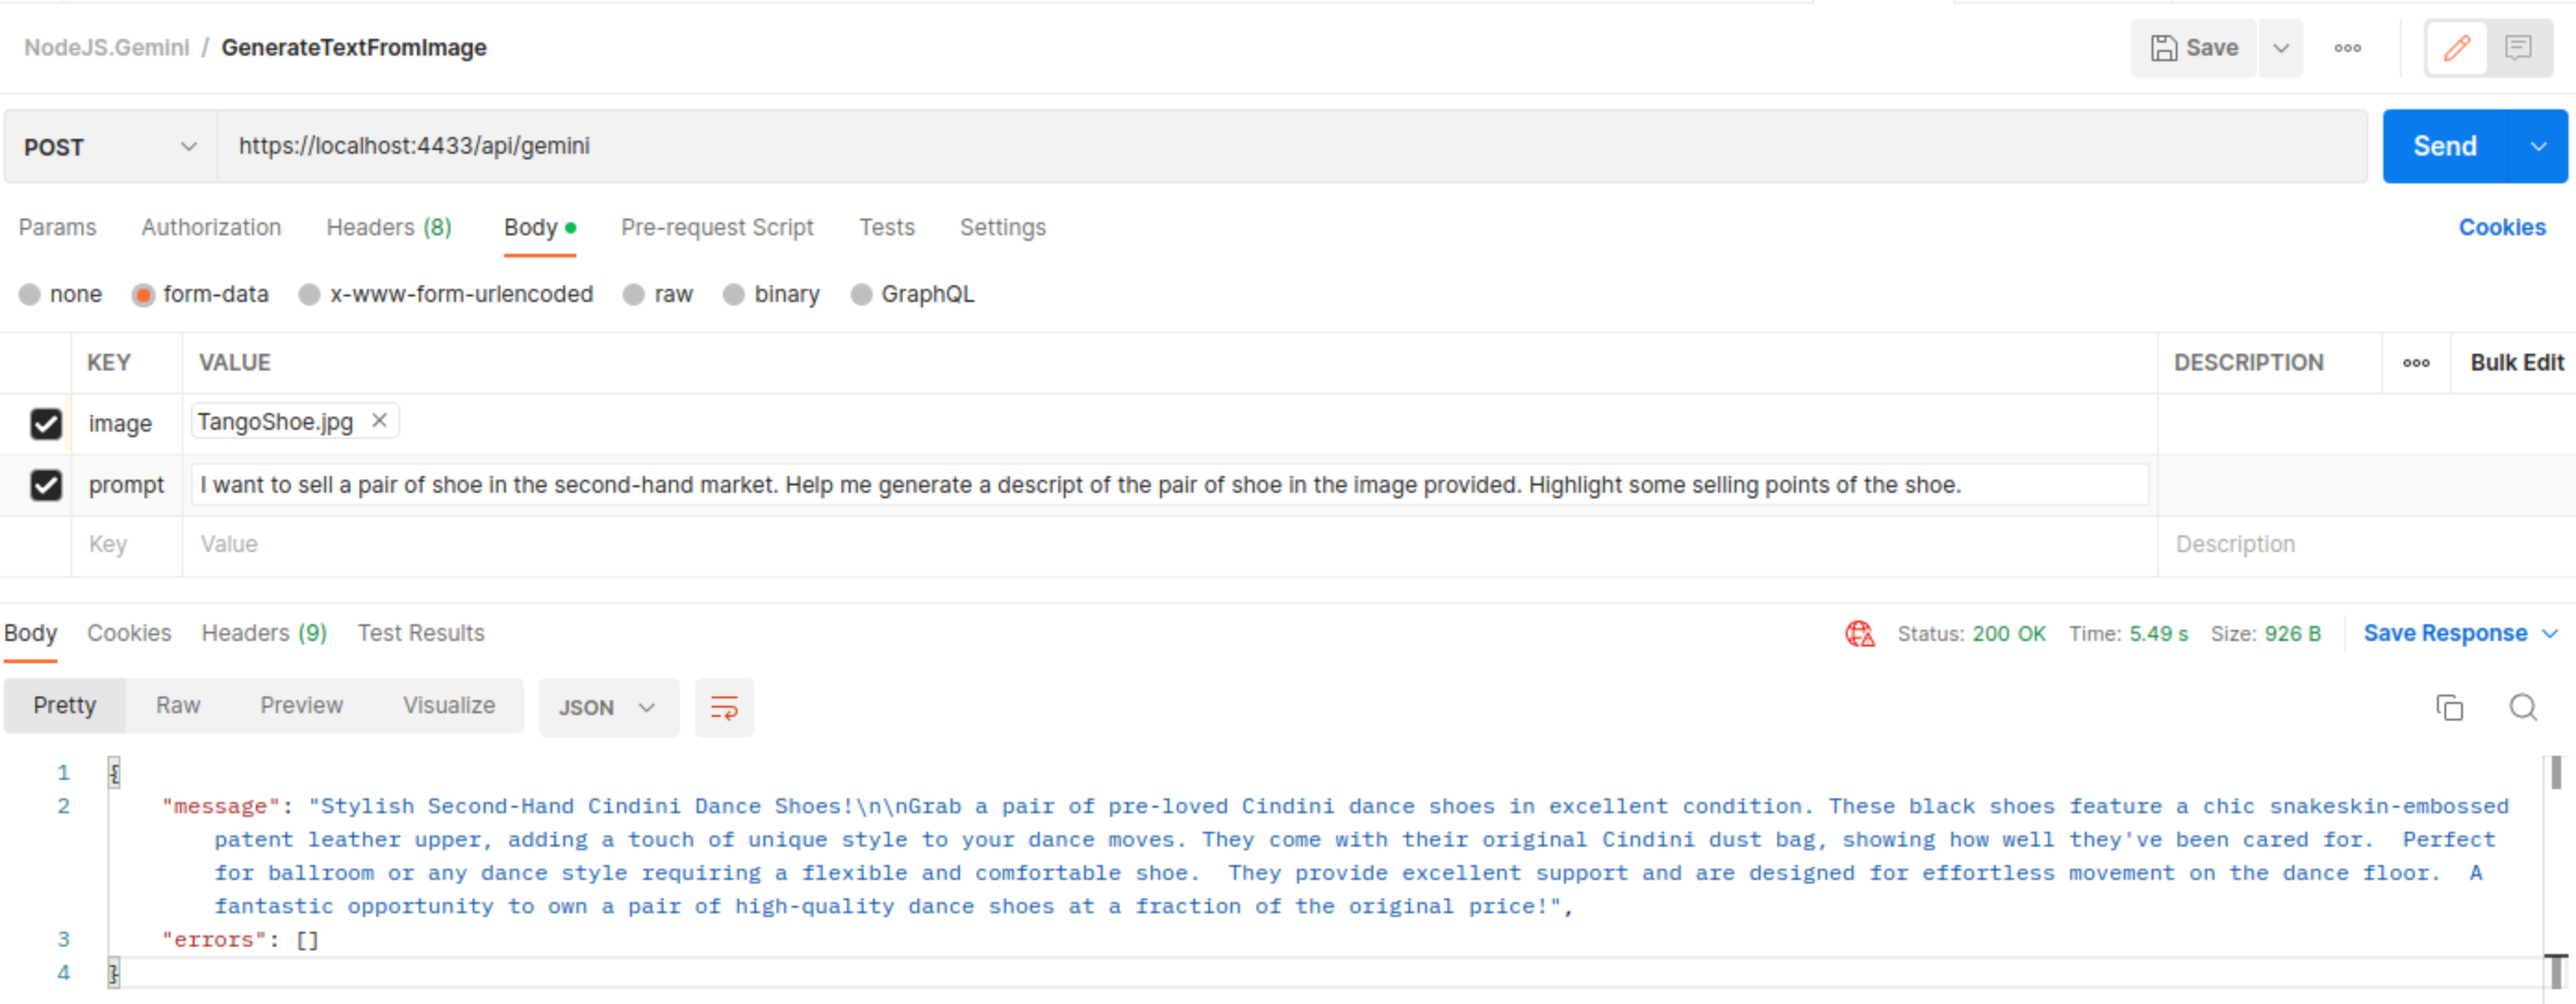Open table column options three-dot icon
The height and width of the screenshot is (1004, 2576).
pyautogui.click(x=2415, y=363)
